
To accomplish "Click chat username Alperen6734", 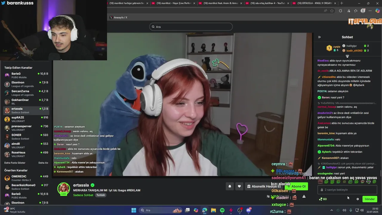I will 326,146.
